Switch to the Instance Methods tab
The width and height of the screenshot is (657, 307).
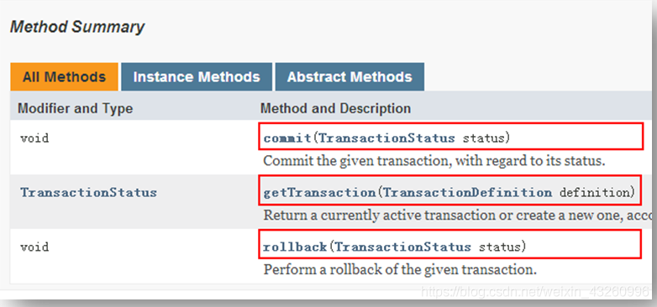point(197,77)
